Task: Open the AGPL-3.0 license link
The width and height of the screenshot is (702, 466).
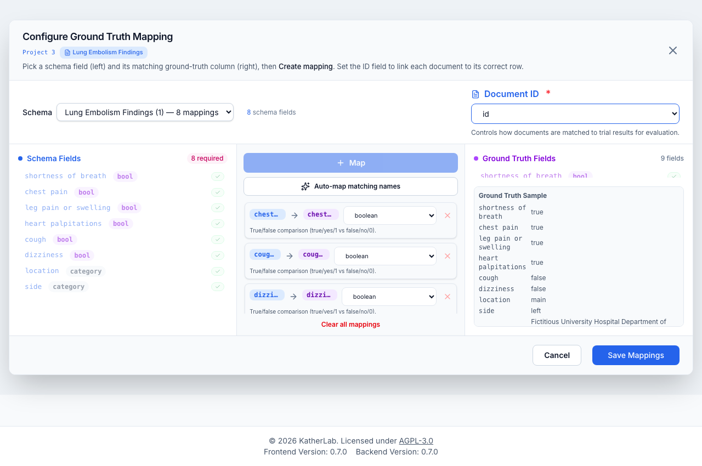Action: (416, 441)
